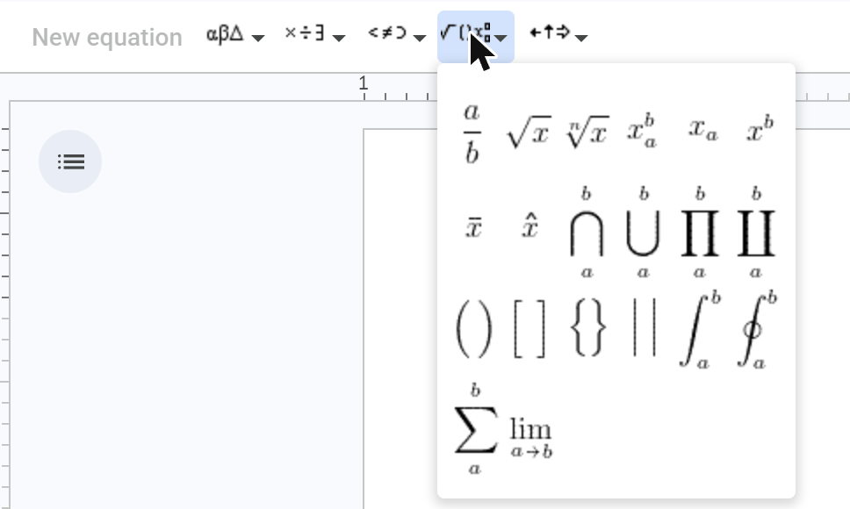Insert x with subscript a
Screen dimensions: 850x509
tap(703, 131)
